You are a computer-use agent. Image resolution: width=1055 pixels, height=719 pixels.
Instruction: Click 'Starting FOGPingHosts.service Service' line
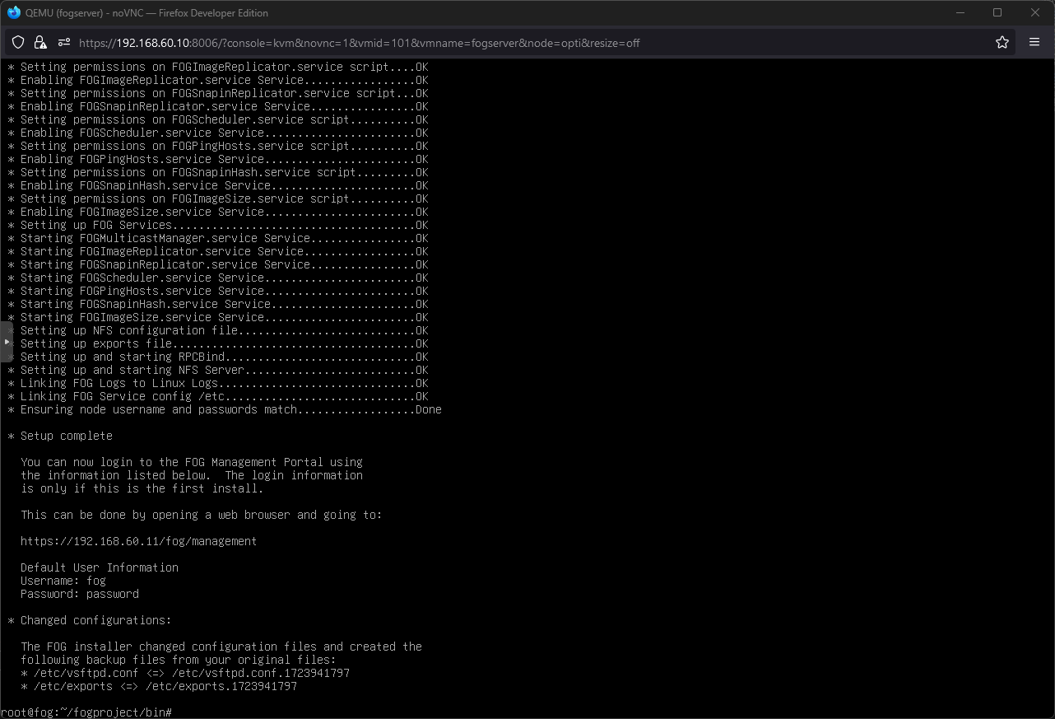218,291
